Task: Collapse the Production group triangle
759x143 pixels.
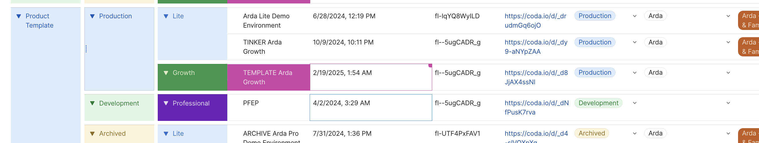Action: tap(92, 16)
